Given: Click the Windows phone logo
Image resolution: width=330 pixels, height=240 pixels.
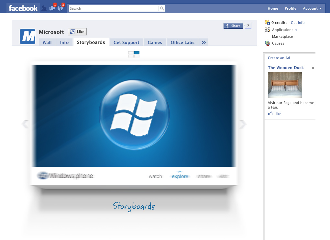Looking at the screenshot, I should [65, 175].
